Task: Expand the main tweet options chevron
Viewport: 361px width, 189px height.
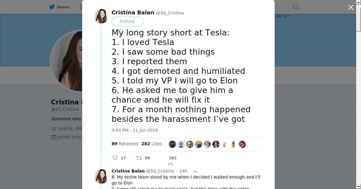Action: click(x=119, y=30)
